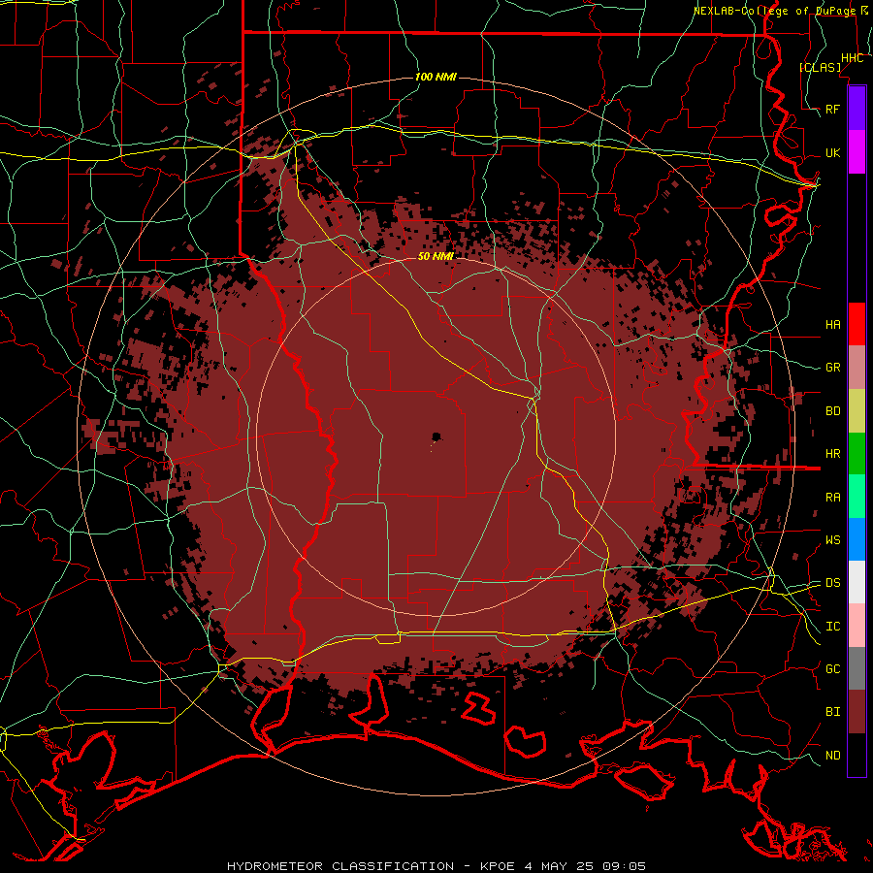
Task: Click the 4 MAY 25 date text
Action: 560,866
